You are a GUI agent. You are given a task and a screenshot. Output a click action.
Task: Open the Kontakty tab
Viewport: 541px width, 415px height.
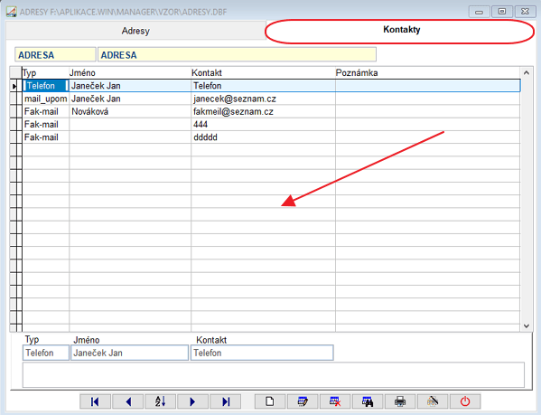pos(401,30)
